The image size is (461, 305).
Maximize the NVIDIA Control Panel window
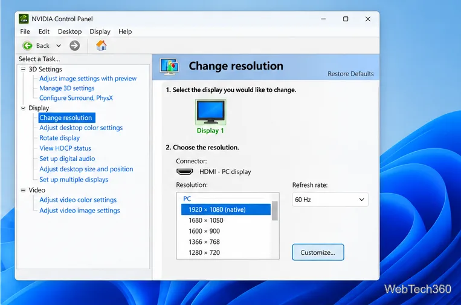point(346,19)
